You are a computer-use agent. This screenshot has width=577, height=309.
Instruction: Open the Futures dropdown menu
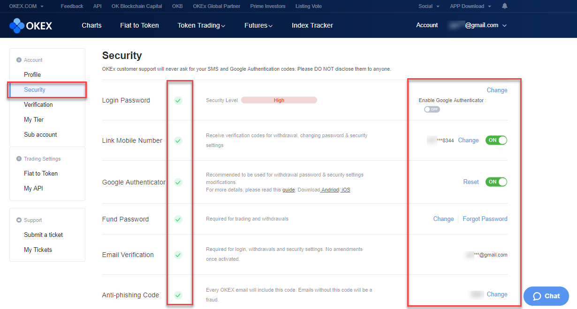[x=258, y=25]
